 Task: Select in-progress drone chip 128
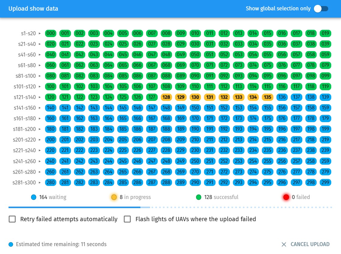point(166,97)
